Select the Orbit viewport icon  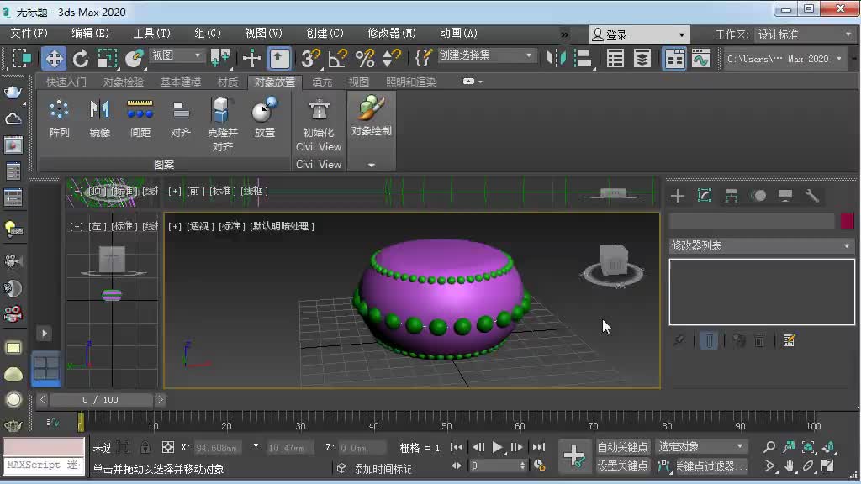808,466
